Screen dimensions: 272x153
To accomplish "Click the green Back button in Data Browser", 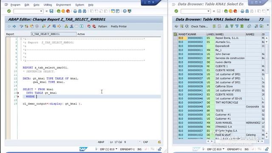I will pos(226,11).
